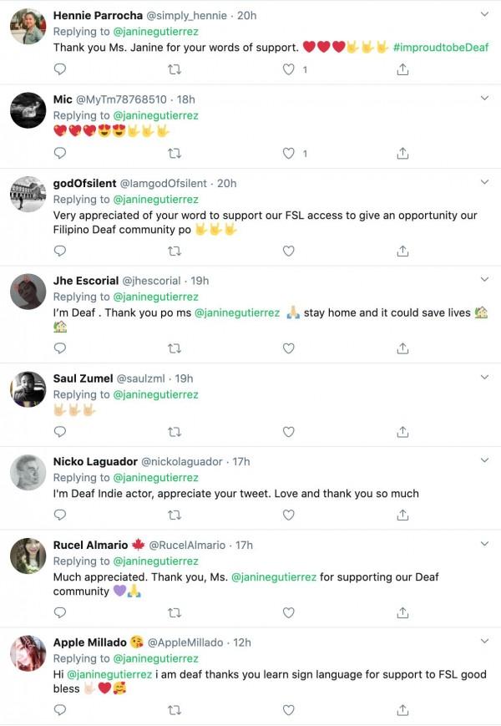Open options chevron on Nicko Laguador's tweet
This screenshot has height=726, width=501.
pyautogui.click(x=485, y=460)
